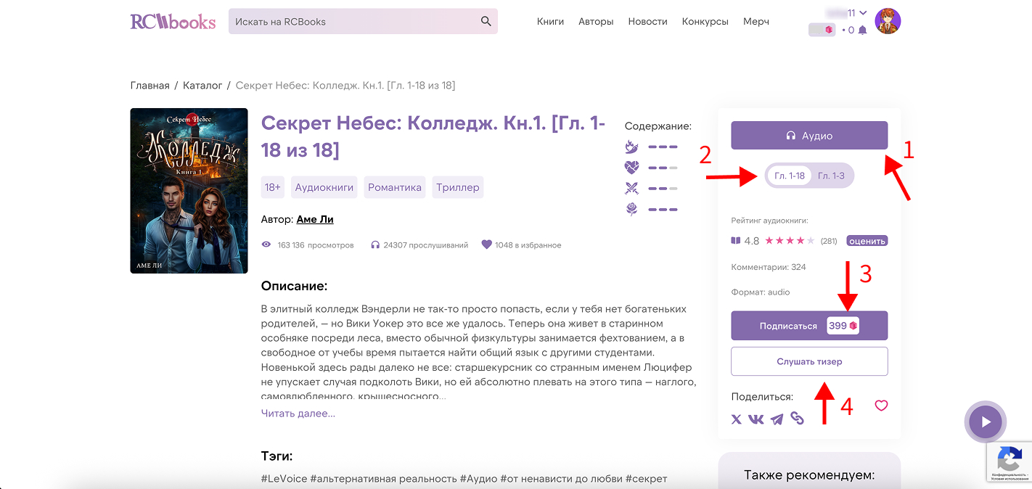Open the Книги menu item

550,22
